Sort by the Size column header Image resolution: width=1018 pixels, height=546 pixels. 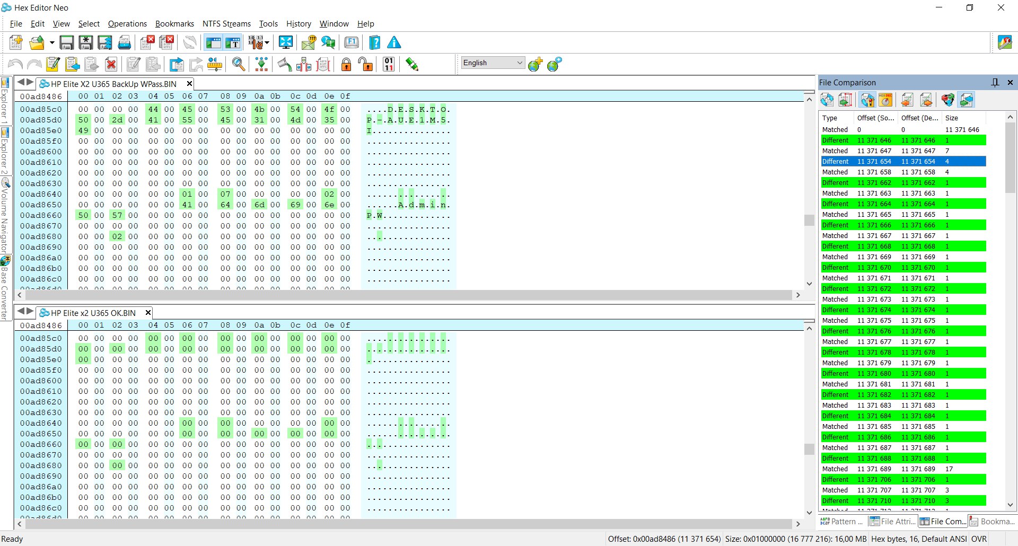pos(963,118)
